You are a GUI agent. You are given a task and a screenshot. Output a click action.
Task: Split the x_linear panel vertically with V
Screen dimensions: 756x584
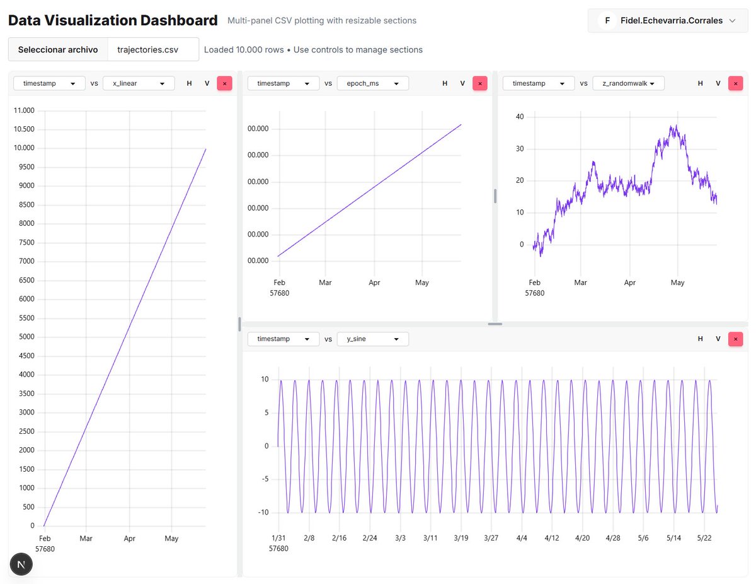coord(207,83)
